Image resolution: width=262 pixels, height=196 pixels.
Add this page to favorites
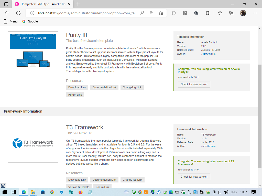(x=161, y=13)
